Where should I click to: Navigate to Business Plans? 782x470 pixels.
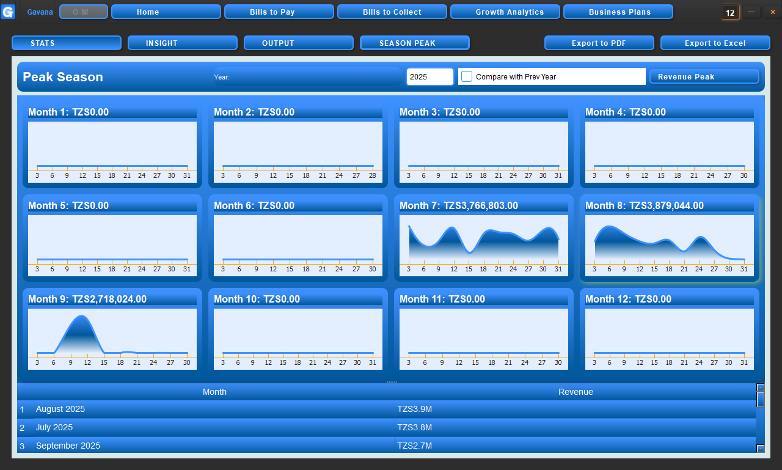[x=618, y=12]
